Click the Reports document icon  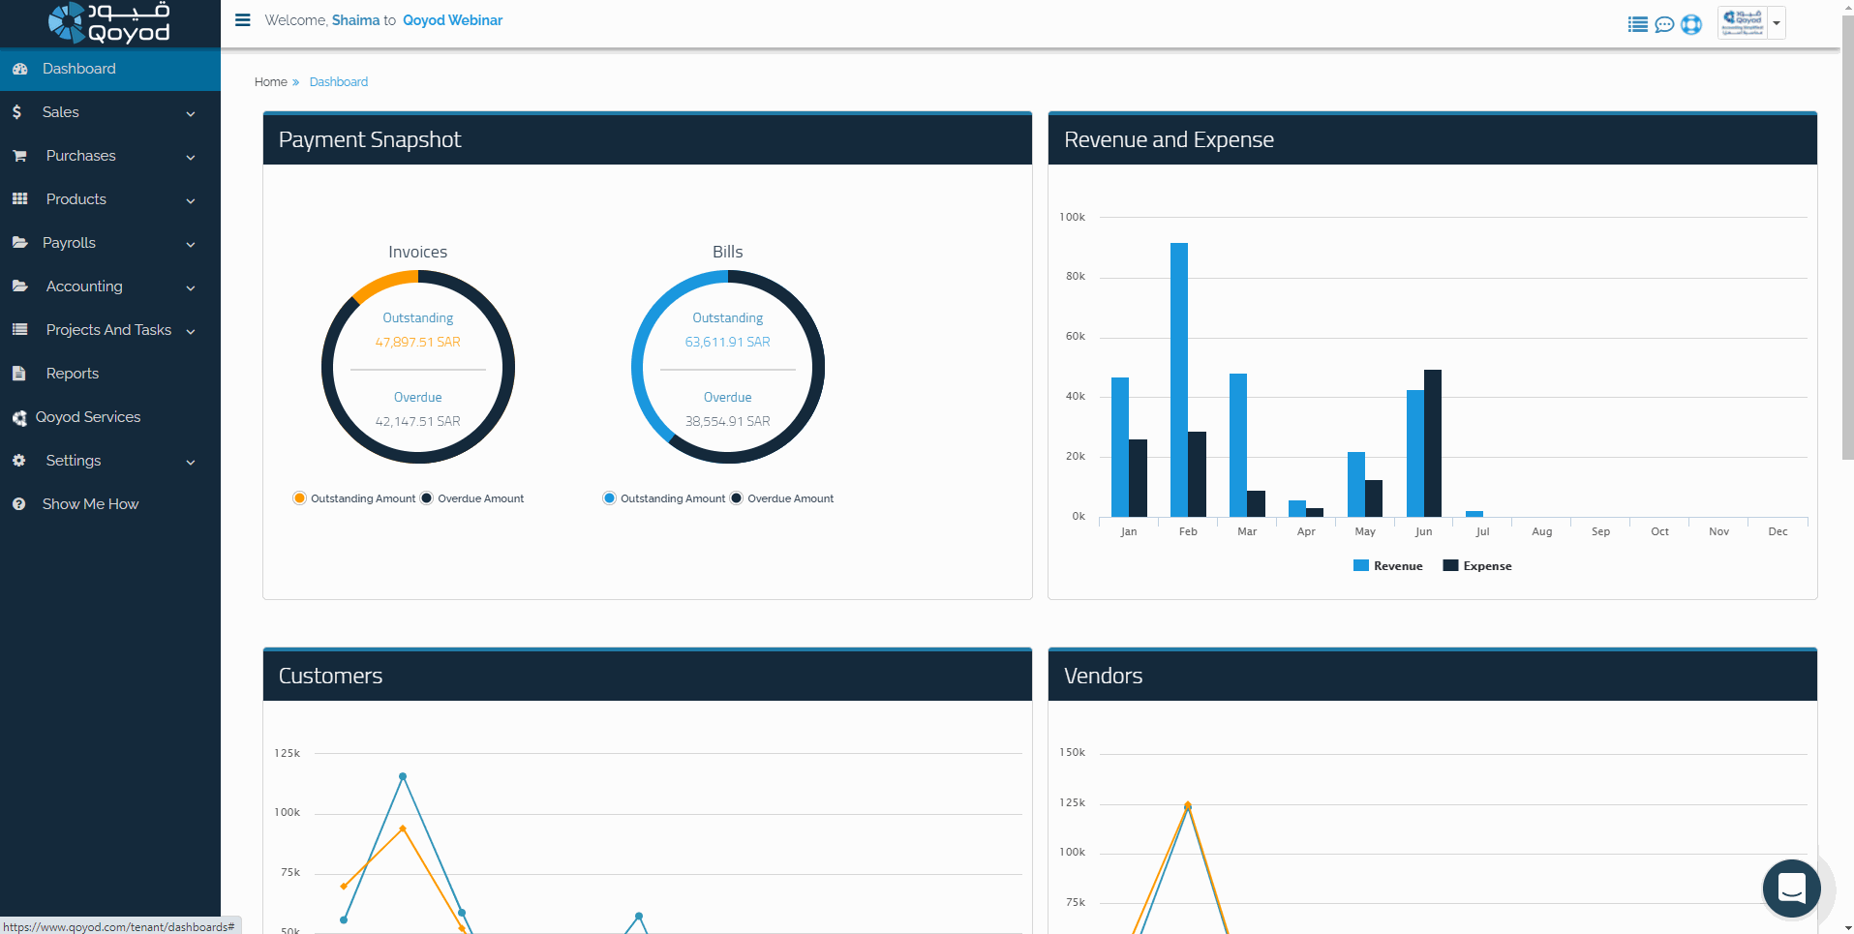19,374
